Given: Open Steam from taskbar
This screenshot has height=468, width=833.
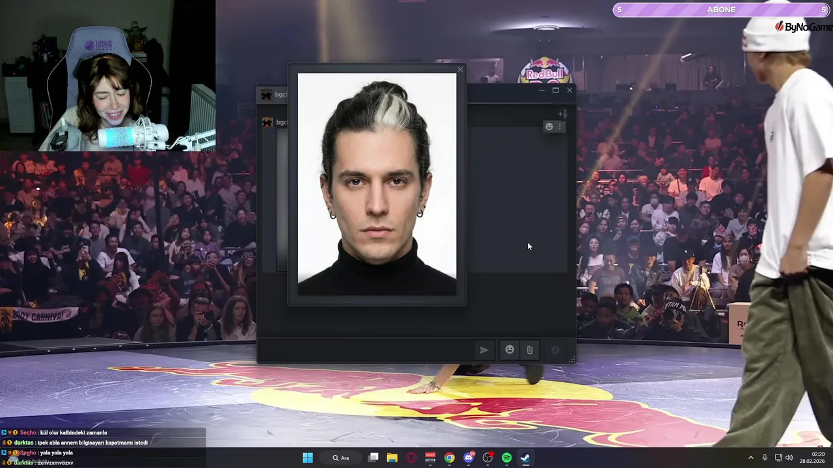Looking at the screenshot, I should 525,458.
